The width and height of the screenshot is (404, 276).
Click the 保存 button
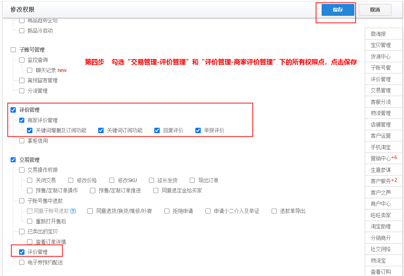click(x=338, y=10)
